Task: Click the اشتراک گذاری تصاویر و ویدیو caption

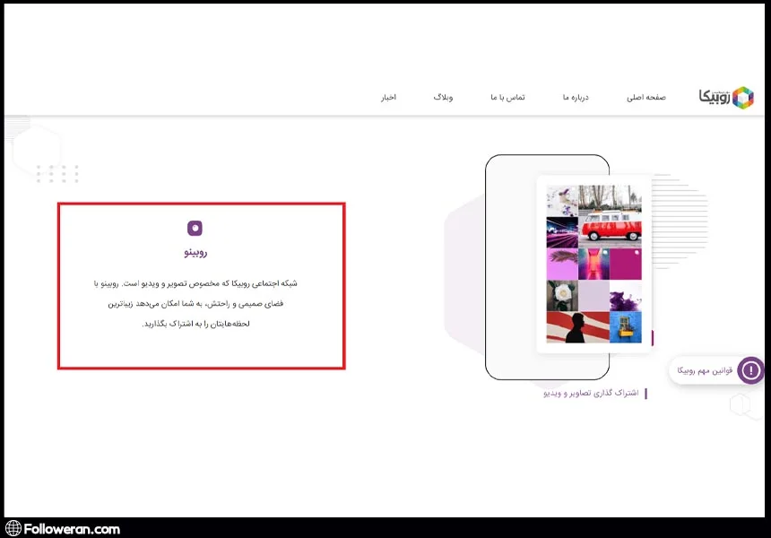Action: click(591, 394)
